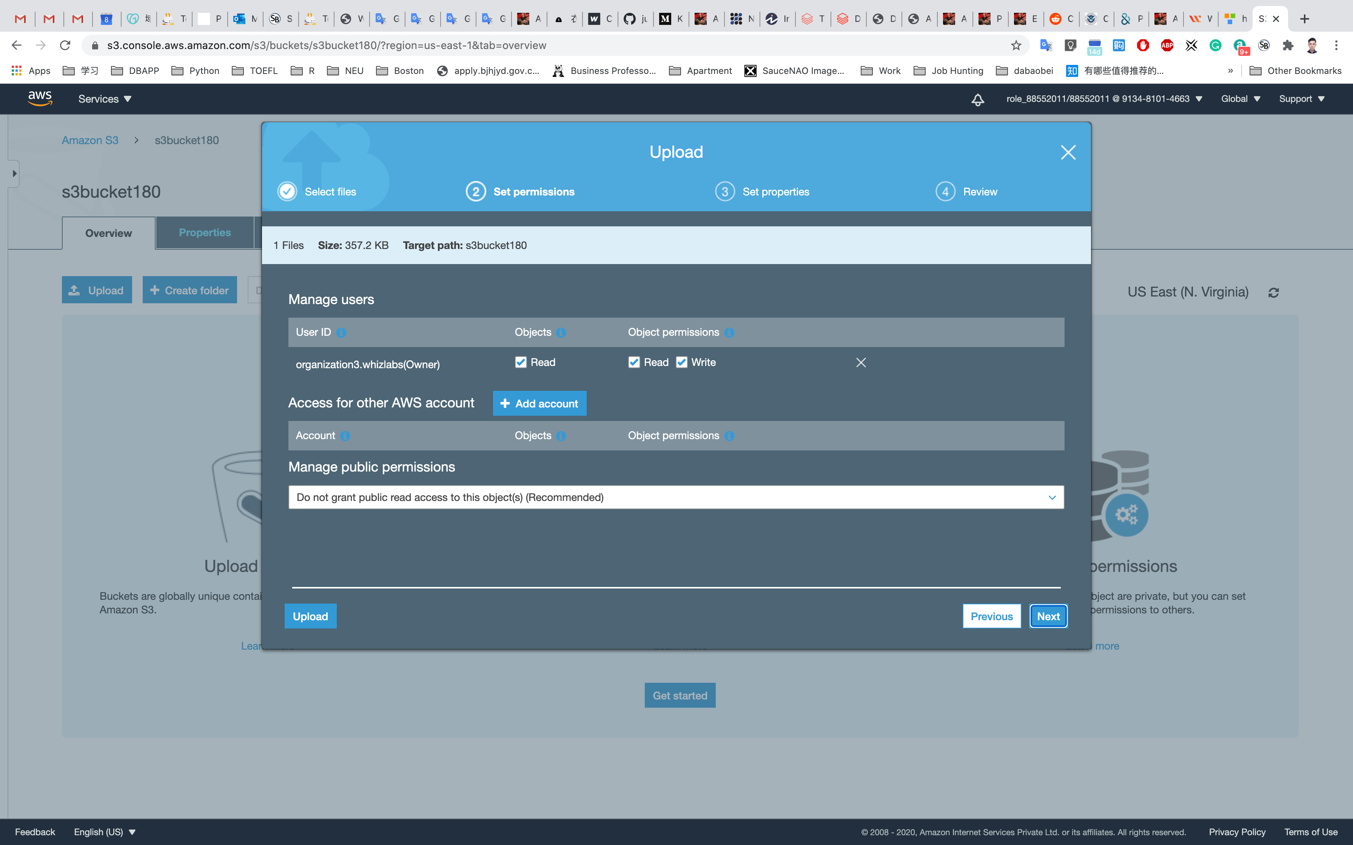The image size is (1353, 845).
Task: Bookmark the page with the star icon
Action: tap(1016, 45)
